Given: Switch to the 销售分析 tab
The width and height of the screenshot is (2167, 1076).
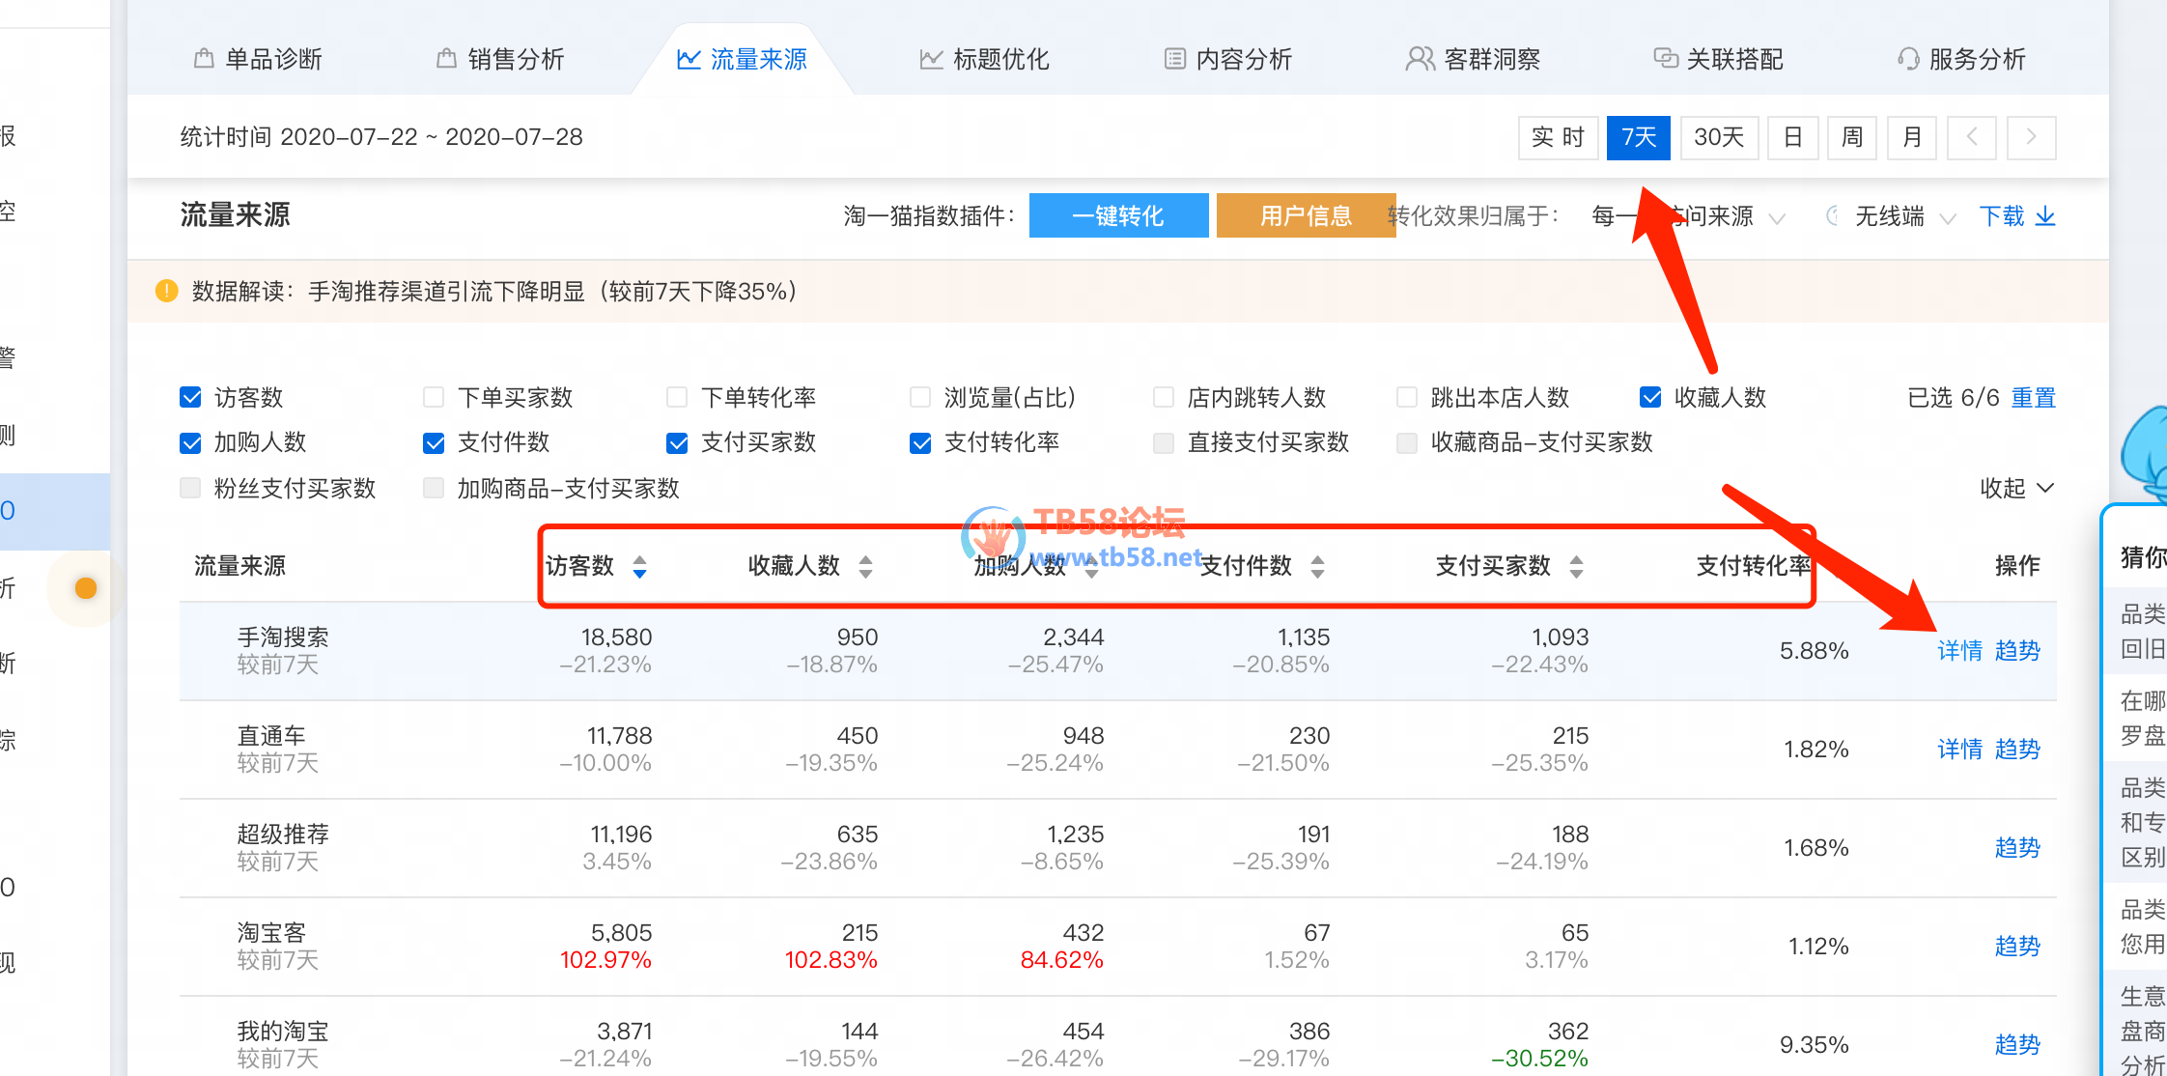Looking at the screenshot, I should click(x=500, y=59).
